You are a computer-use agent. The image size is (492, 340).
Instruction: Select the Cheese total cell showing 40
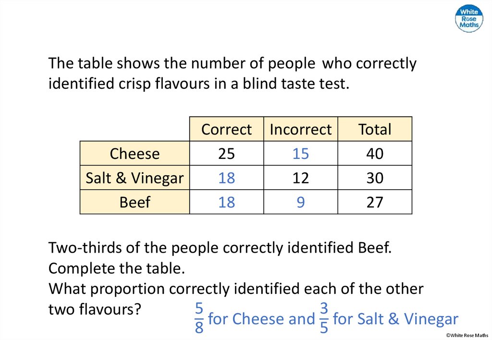375,154
